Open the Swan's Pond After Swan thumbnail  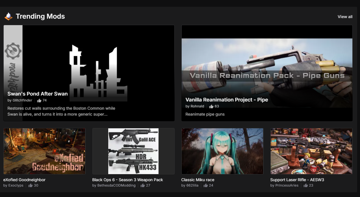(89, 73)
